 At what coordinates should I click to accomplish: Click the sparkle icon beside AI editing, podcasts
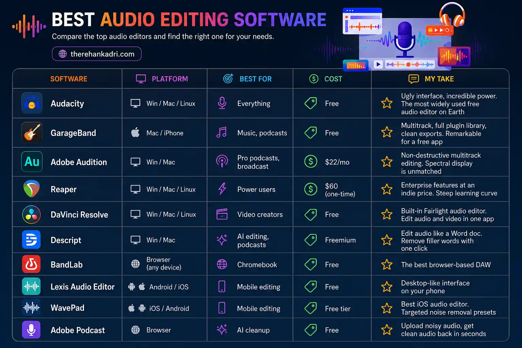coord(222,240)
